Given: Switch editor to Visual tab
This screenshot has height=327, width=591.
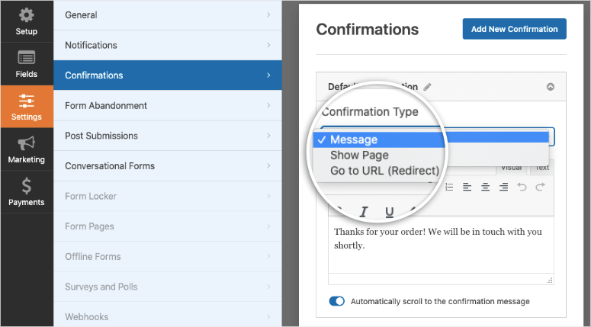Looking at the screenshot, I should click(x=512, y=168).
